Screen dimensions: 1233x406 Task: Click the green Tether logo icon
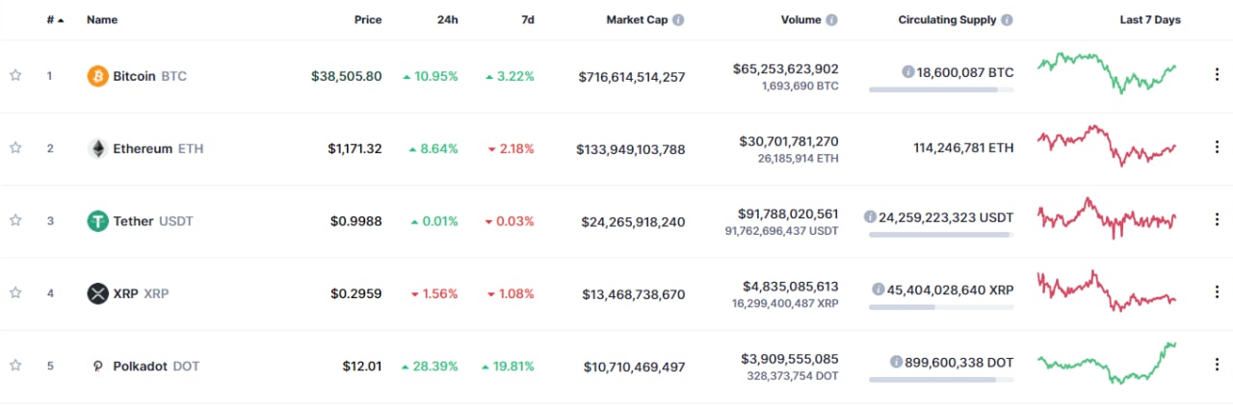tap(97, 221)
